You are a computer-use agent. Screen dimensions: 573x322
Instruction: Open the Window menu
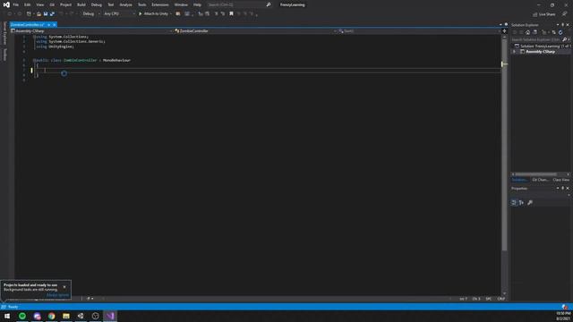coord(181,4)
